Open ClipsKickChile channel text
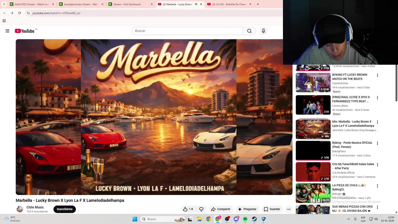 (340, 83)
